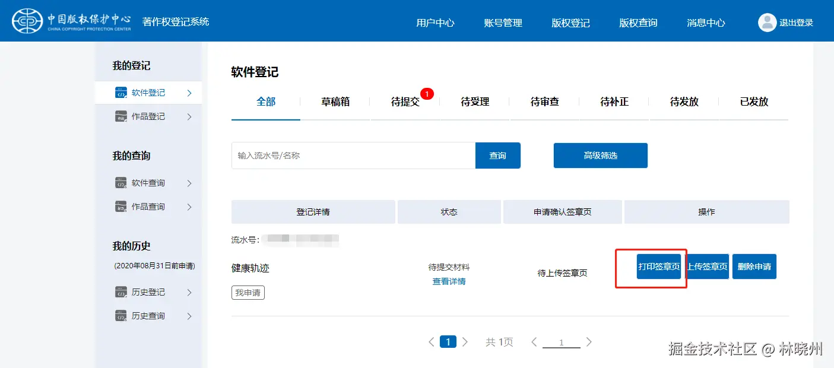Switch to the 待发放 tab
Screen dimensions: 834x368
[684, 102]
